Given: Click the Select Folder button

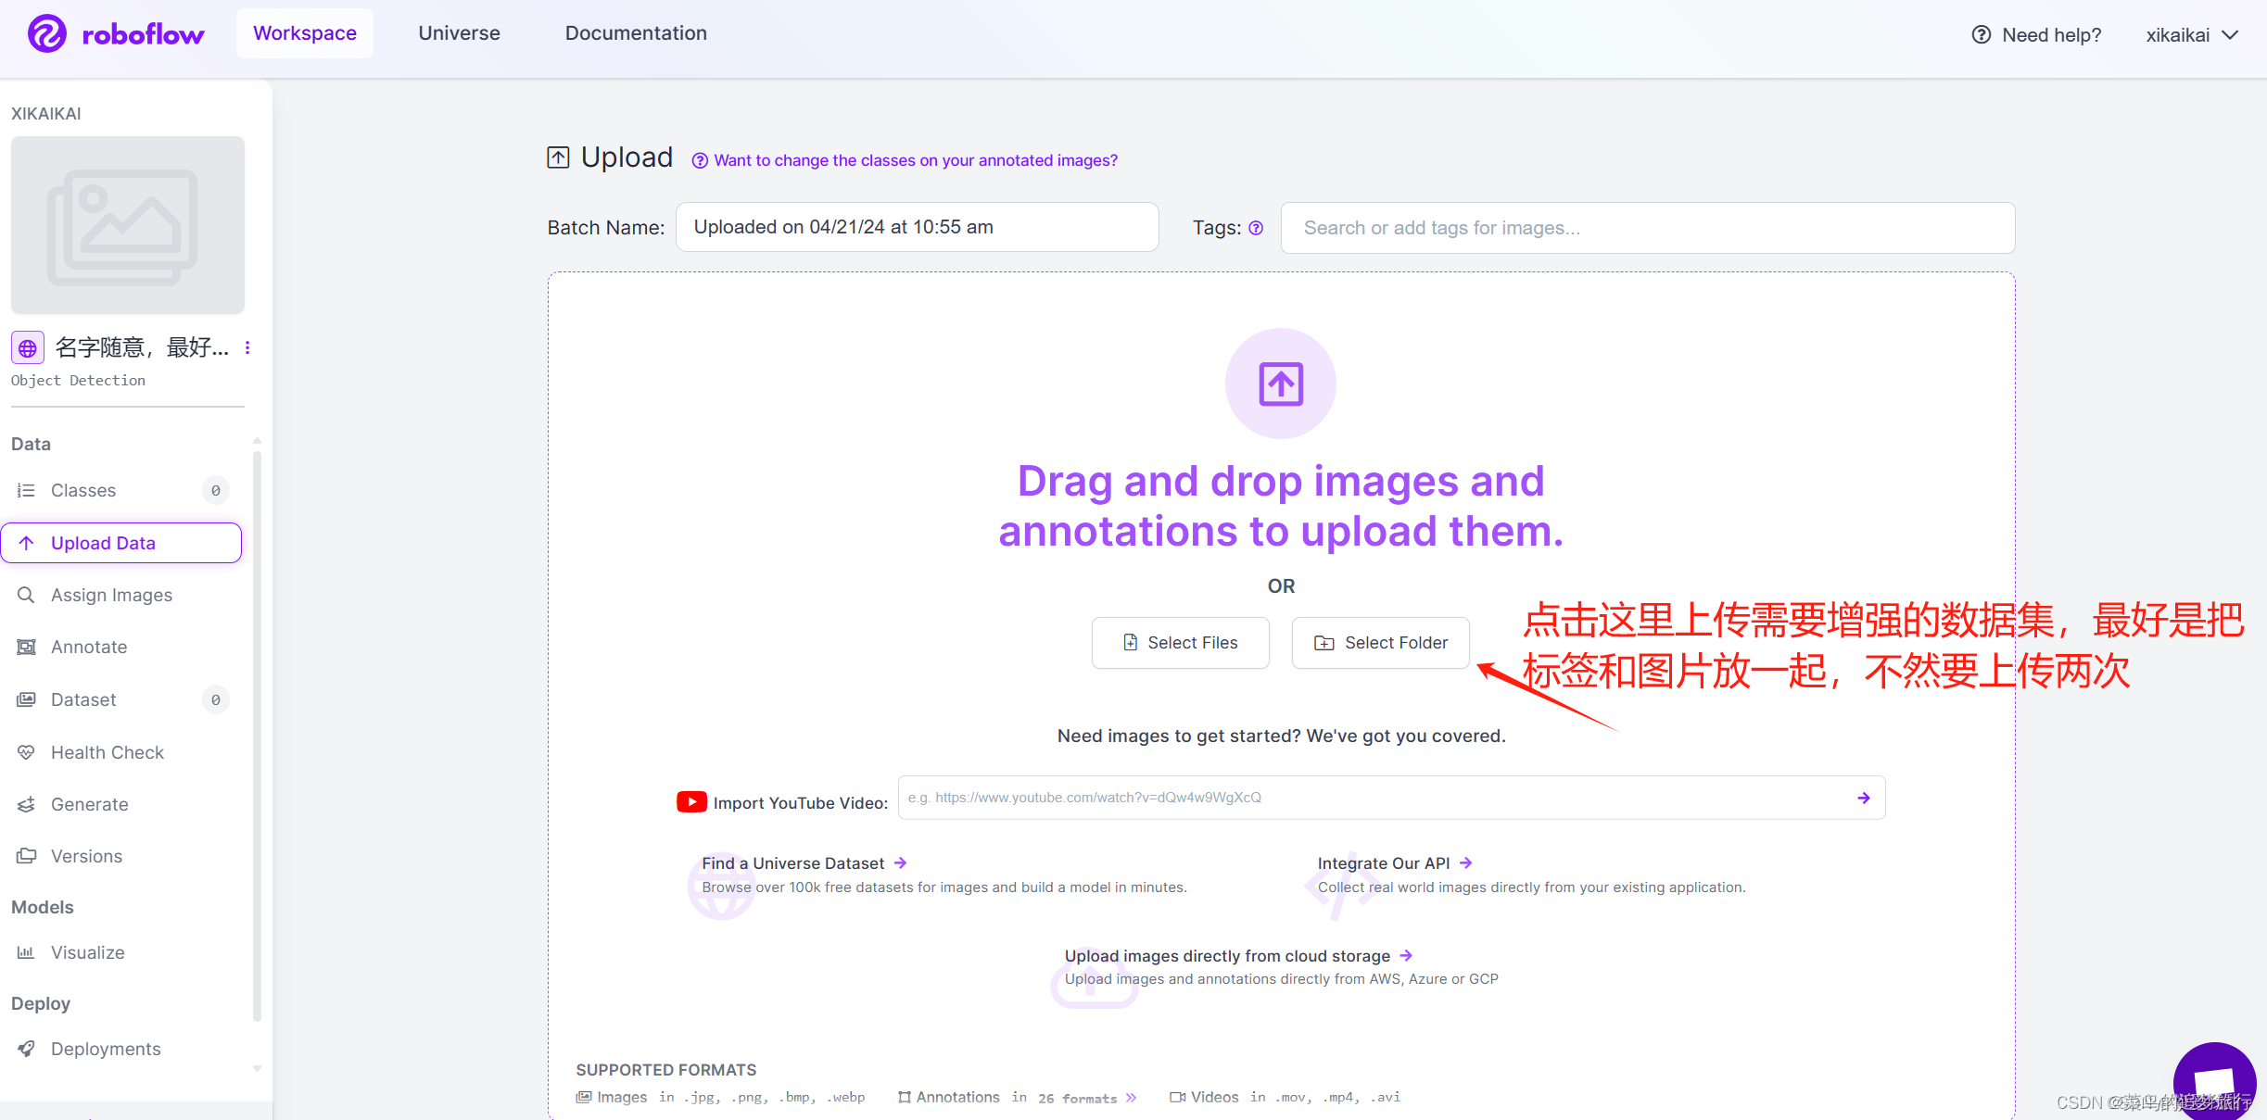Looking at the screenshot, I should click(x=1379, y=643).
